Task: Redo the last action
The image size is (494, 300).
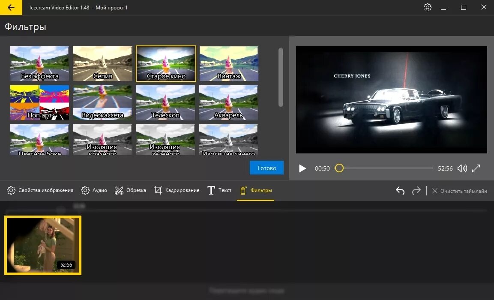Action: [416, 191]
